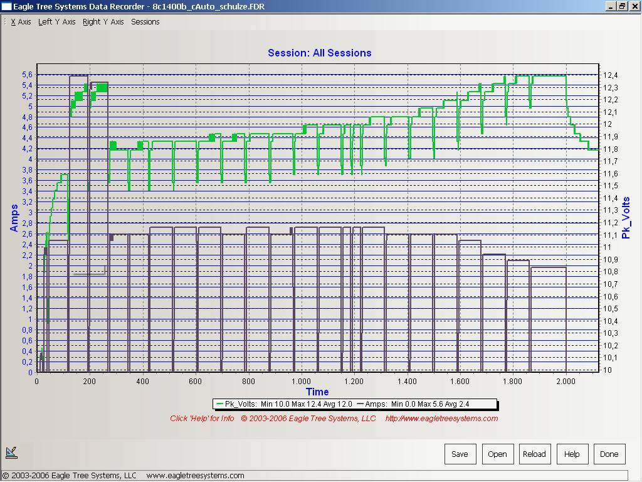Screen dimensions: 642x482
Task: Click the Time axis label
Action: point(317,392)
